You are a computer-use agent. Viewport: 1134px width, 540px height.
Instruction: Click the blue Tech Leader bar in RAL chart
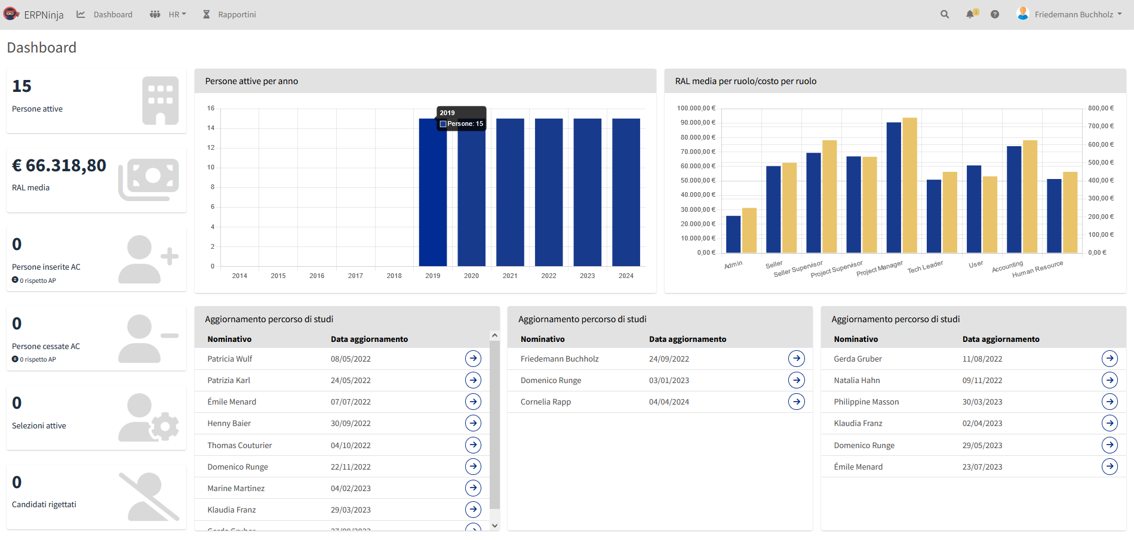click(x=934, y=216)
